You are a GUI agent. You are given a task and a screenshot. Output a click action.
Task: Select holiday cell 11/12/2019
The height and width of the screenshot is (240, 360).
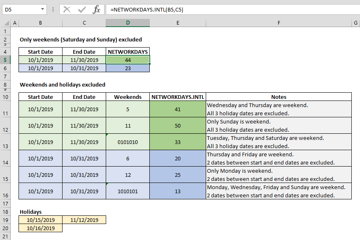(84, 220)
